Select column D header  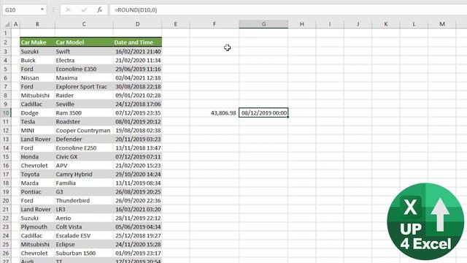[137, 24]
